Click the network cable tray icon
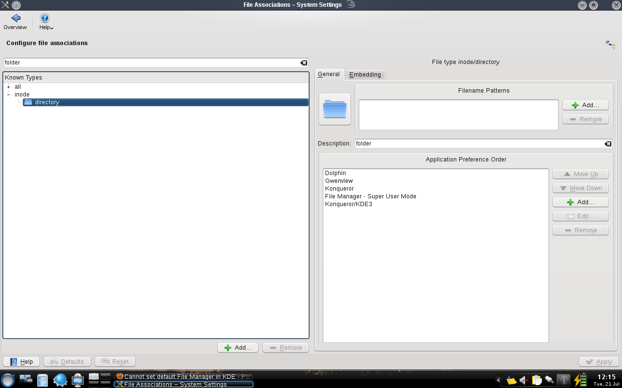Screen dimensions: 622x388 [550, 380]
